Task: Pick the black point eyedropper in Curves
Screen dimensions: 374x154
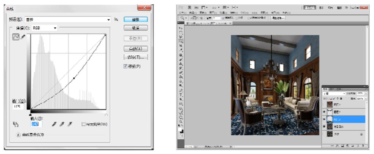Action: pos(54,125)
